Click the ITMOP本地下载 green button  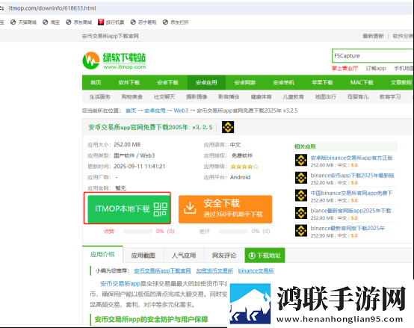(129, 209)
